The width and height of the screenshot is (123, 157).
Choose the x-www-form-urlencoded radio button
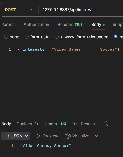coord(57,37)
